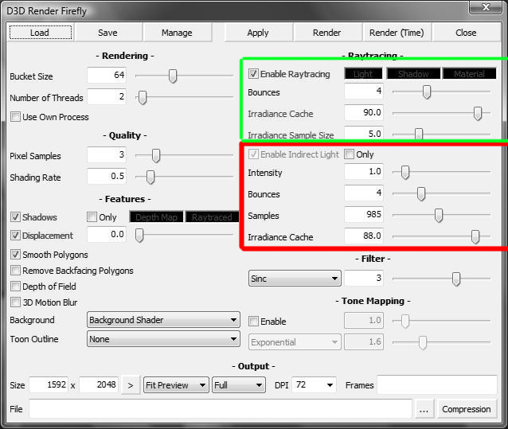Open the Full size dropdown
Viewport: 508px width, 429px height.
238,385
